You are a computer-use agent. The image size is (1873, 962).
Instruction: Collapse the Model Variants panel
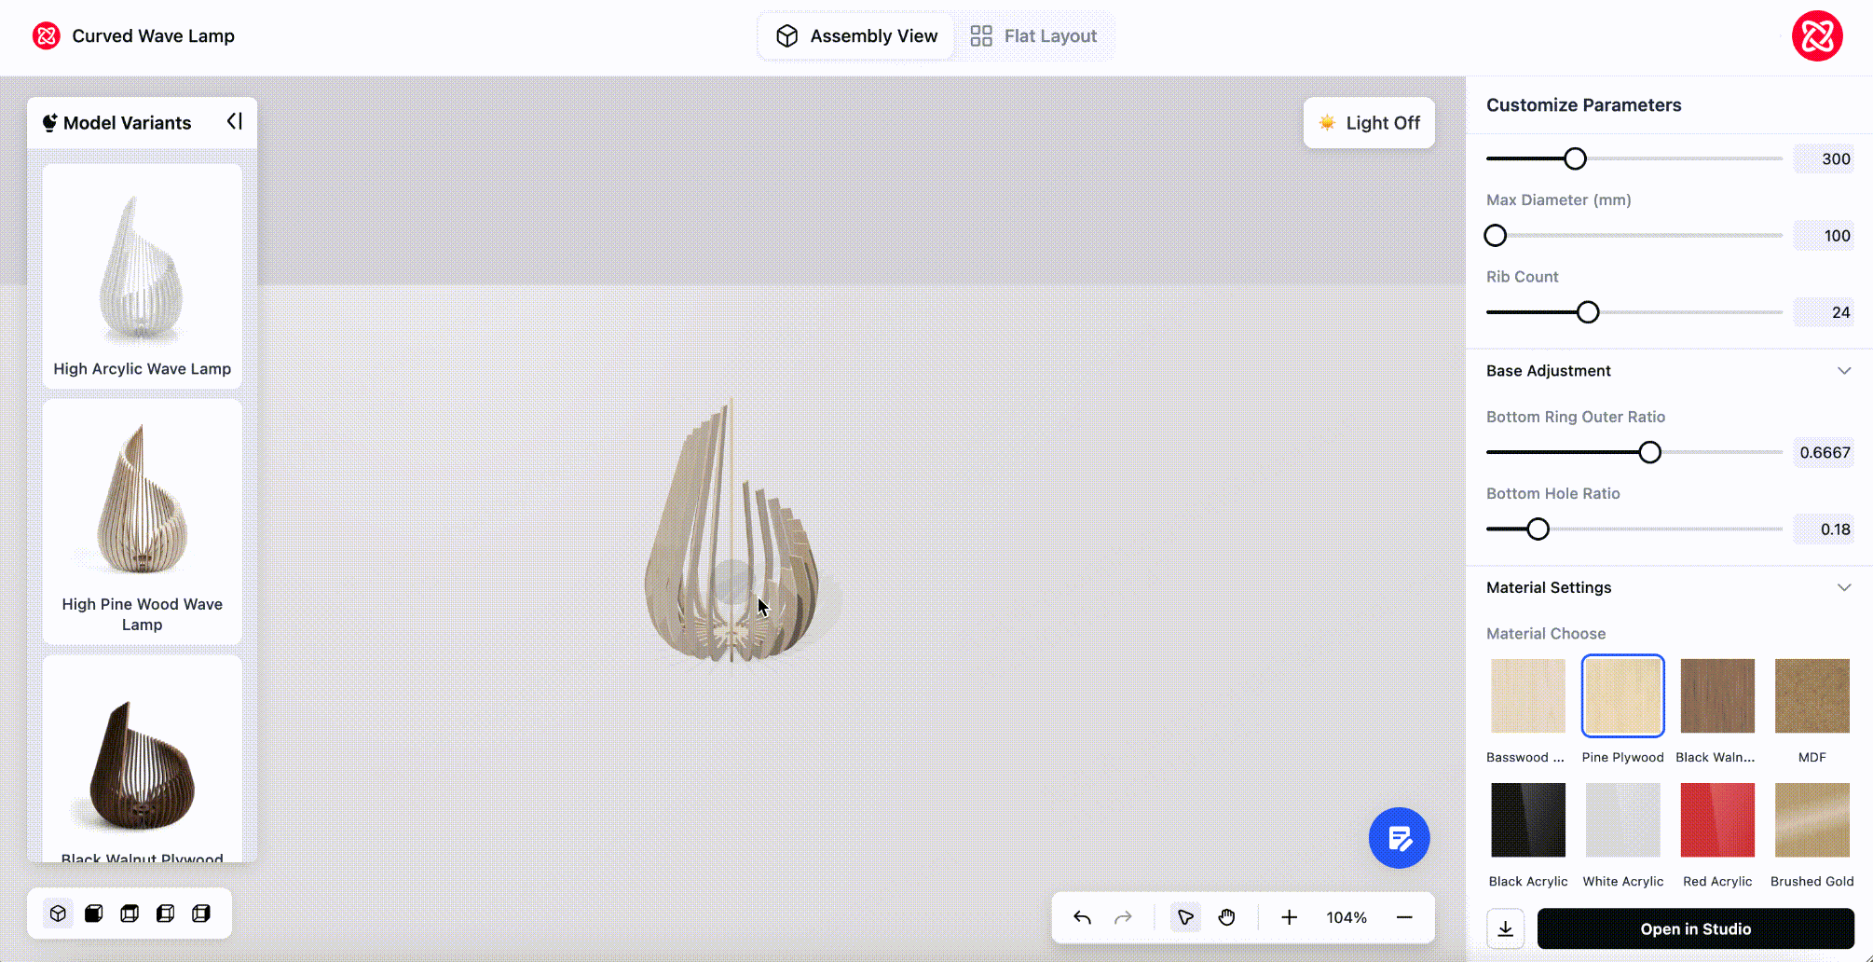pos(234,122)
